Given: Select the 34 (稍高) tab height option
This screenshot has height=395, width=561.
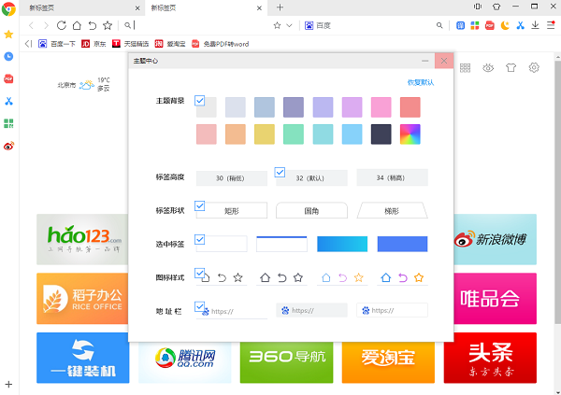Looking at the screenshot, I should pos(392,177).
